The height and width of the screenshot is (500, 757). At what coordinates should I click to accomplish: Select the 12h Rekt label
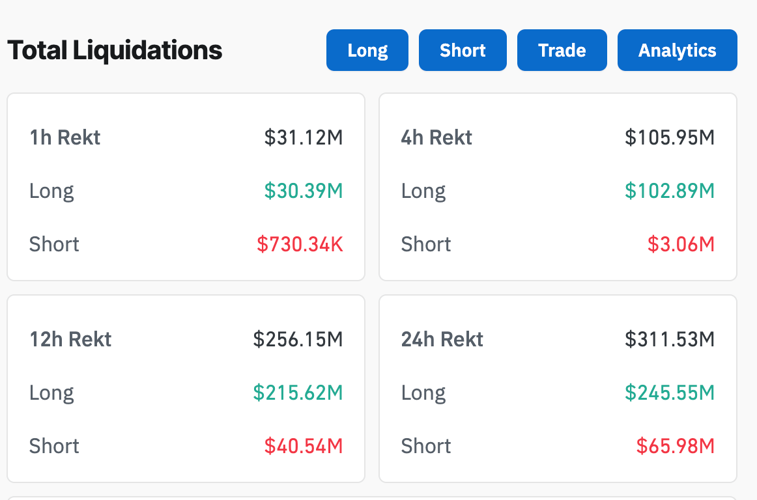[x=70, y=339]
